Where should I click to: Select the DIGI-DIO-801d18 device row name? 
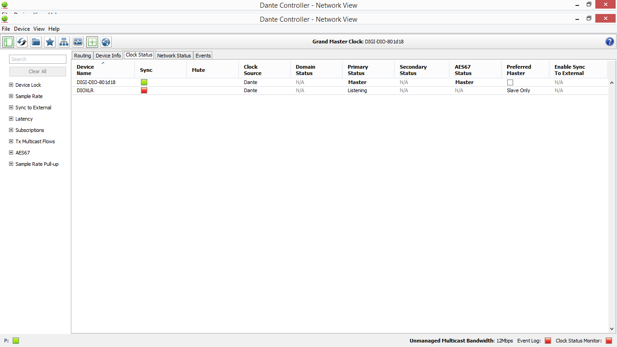96,82
